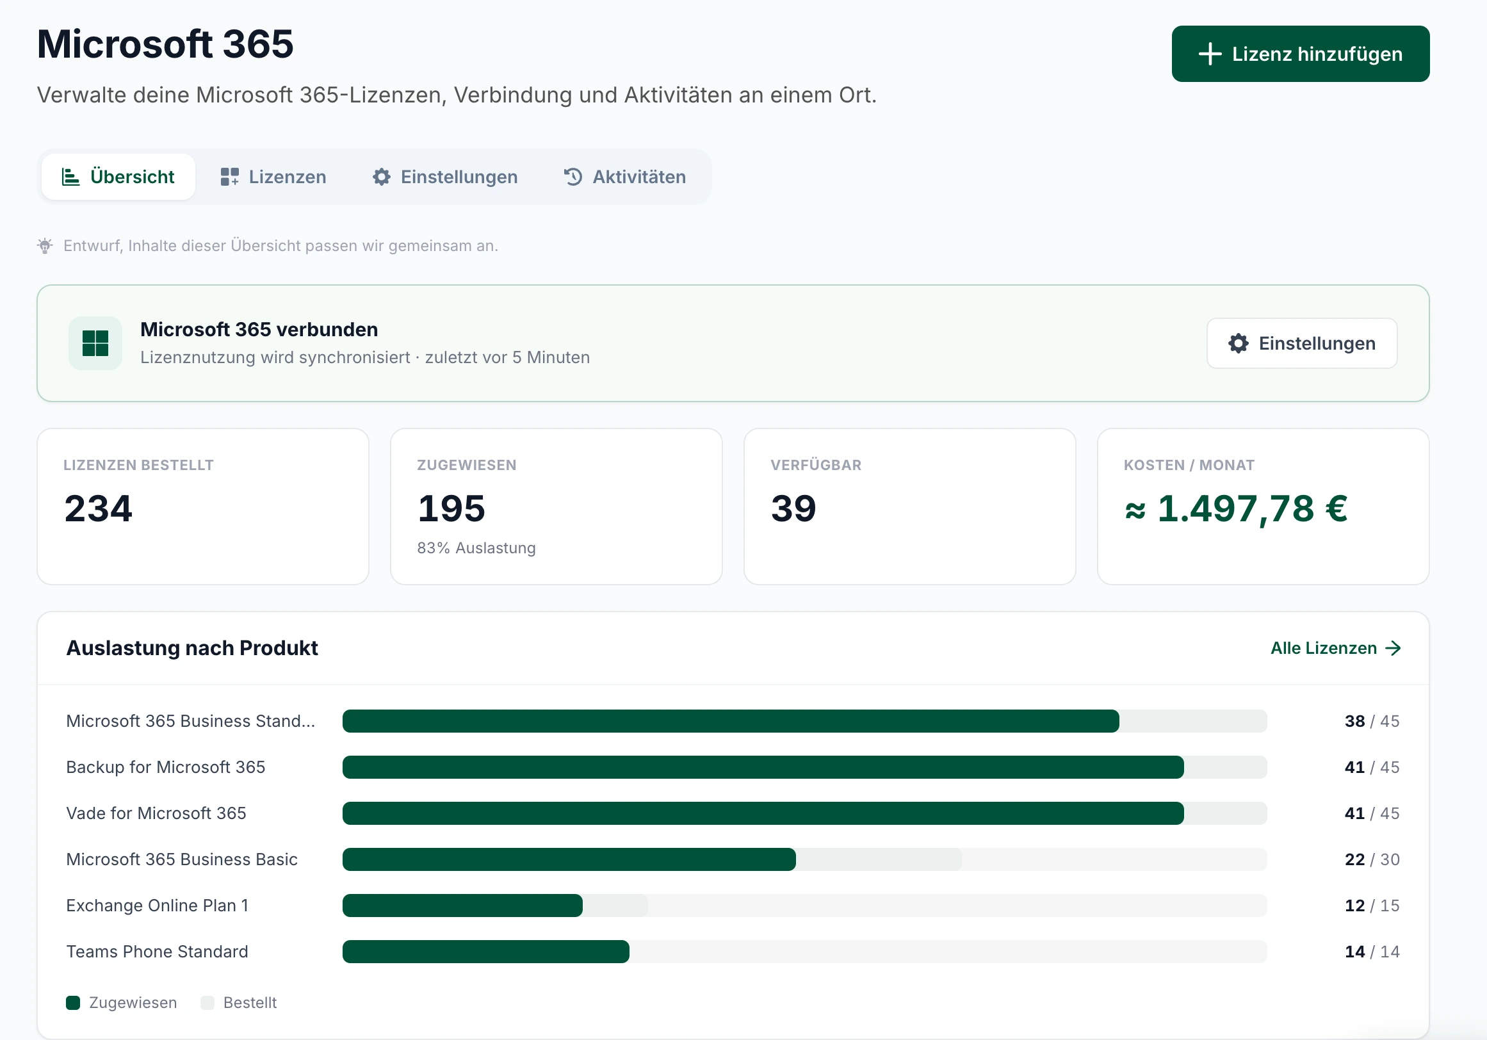The image size is (1487, 1040).
Task: Click the "14 / 14" count value
Action: 1372,952
